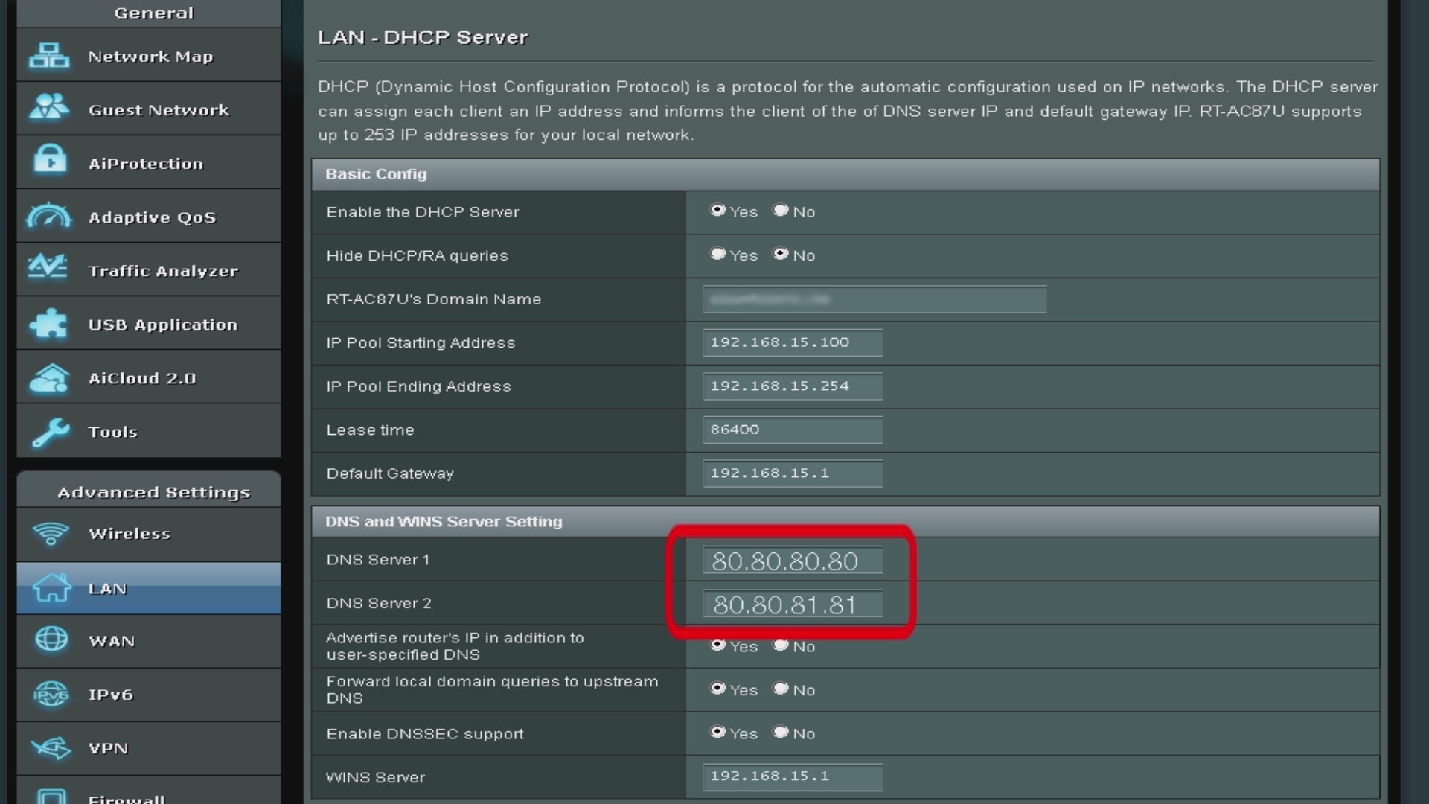Go to Network Map page
1429x804 pixels.
coord(149,55)
